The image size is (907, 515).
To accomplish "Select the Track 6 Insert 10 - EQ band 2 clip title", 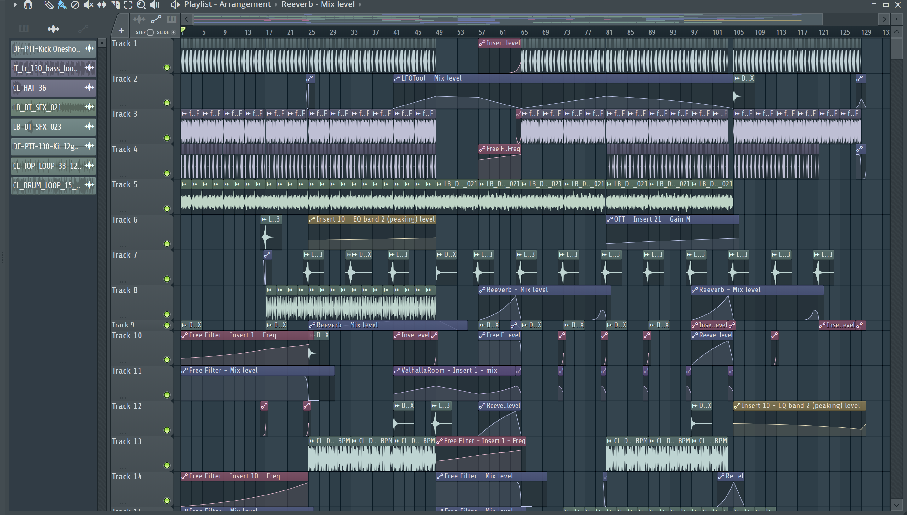I will click(x=375, y=219).
